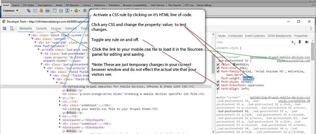Uncheck the font-style property checkbox

click(x=218, y=82)
